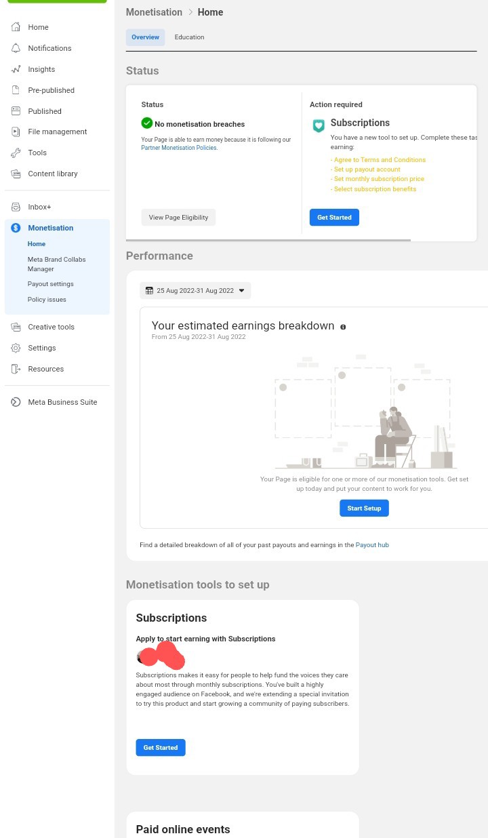Click the No monetisation breaches text
This screenshot has width=488, height=838.
[x=199, y=124]
